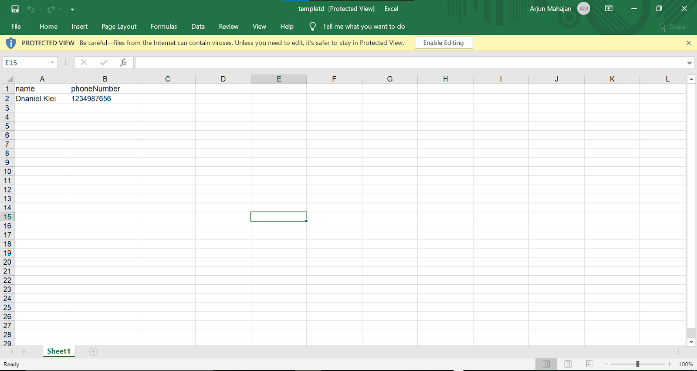This screenshot has width=697, height=371.
Task: Select row 1 header
Action: (x=7, y=89)
